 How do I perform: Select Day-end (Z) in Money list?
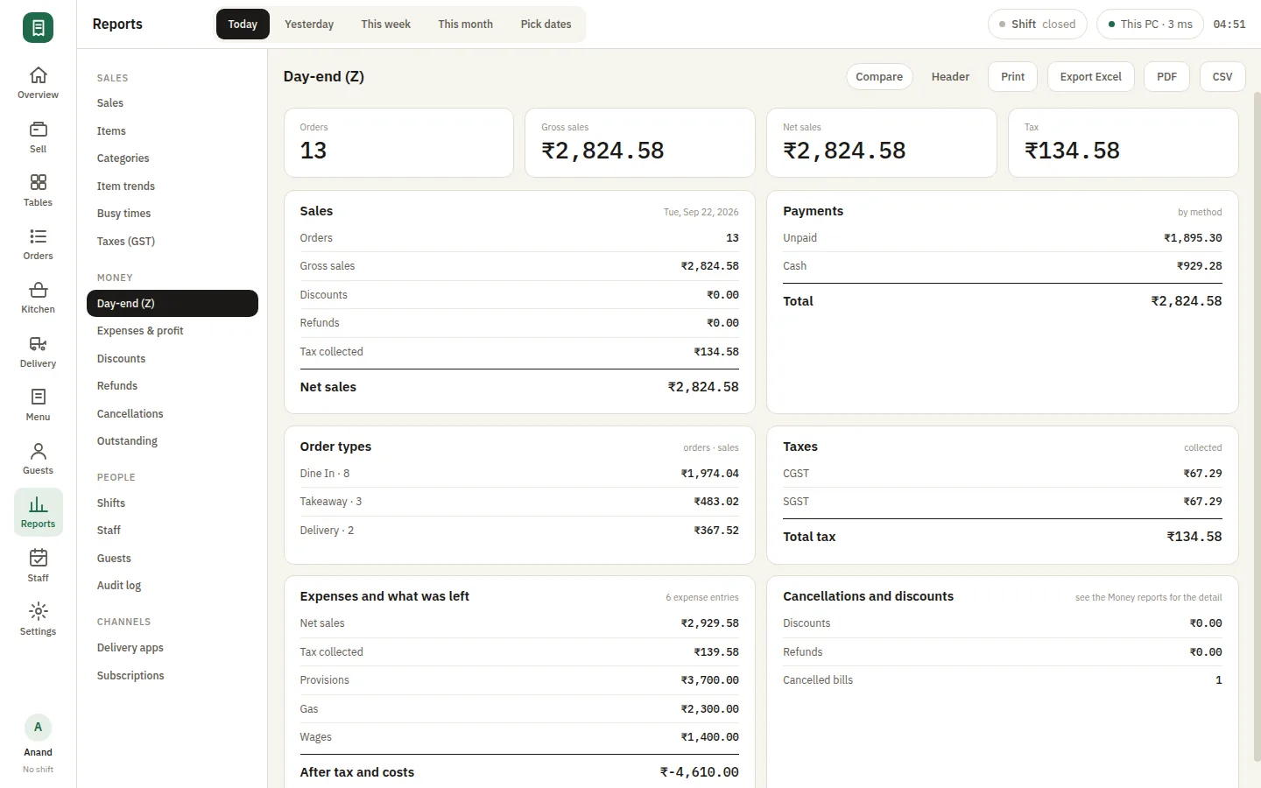pos(173,304)
